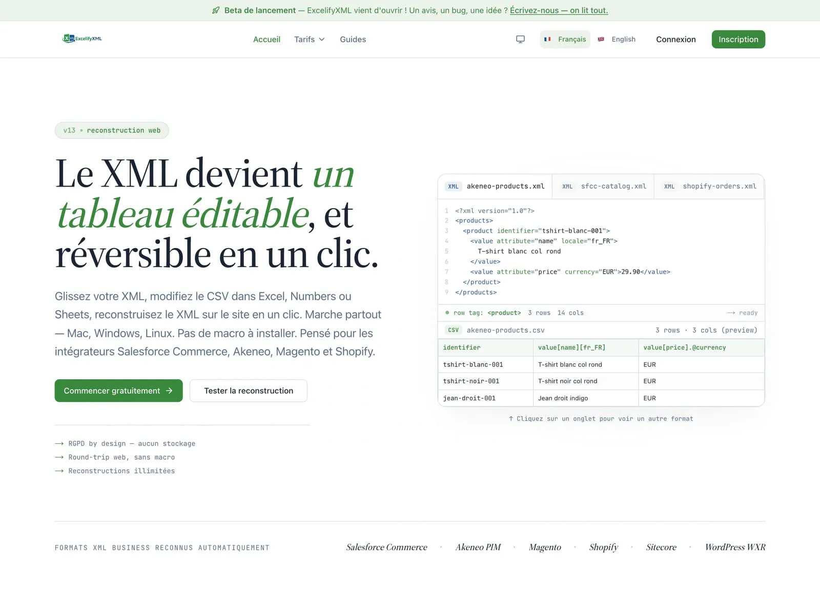Click the akeneo-products.csv file name

[505, 330]
